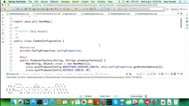The height and width of the screenshot is (106, 189).
Task: Open the Run button dropdown arrow
Action: coord(44,9)
